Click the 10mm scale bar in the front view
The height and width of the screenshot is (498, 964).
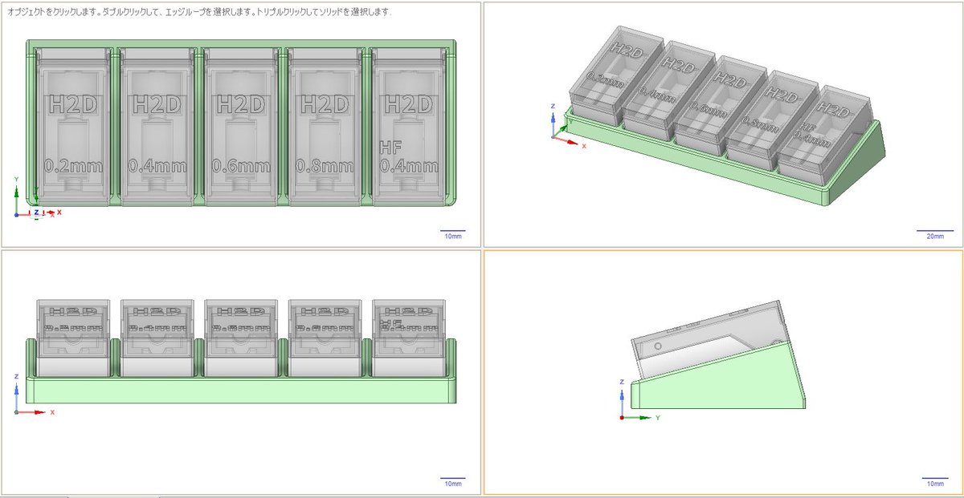tap(452, 481)
